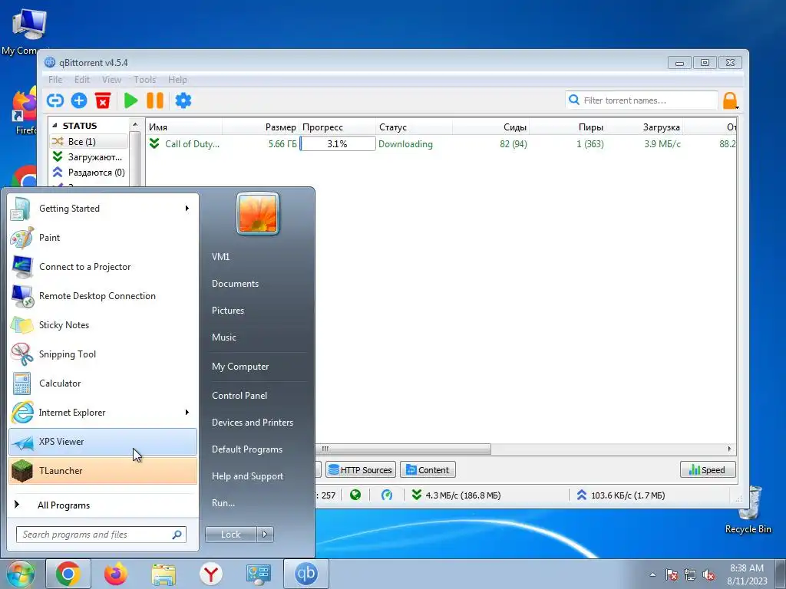Switch to the HTTP Sources tab

[x=361, y=470]
